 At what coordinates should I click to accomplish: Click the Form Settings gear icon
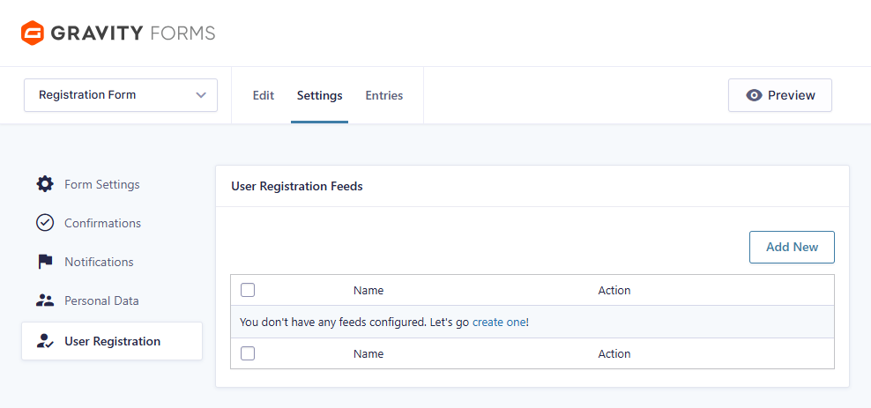(x=45, y=184)
